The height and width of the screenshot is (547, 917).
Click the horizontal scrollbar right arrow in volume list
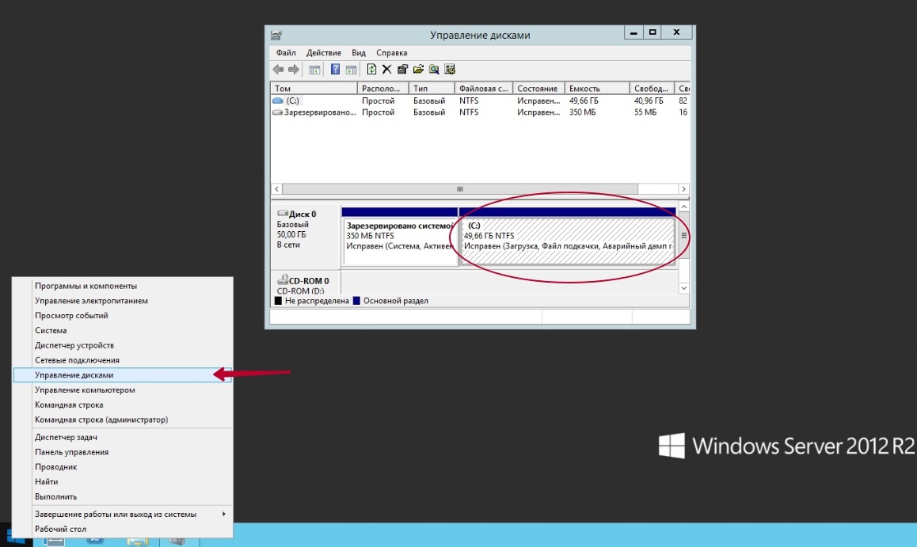pos(684,190)
